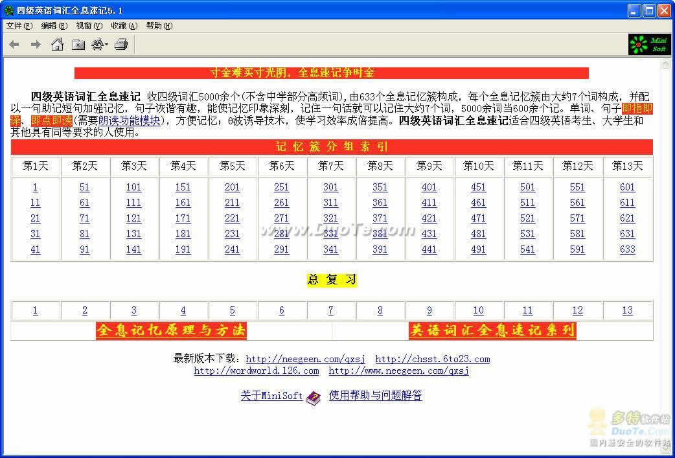The height and width of the screenshot is (458, 675).
Task: Open the 文件(F) menu
Action: (19, 26)
